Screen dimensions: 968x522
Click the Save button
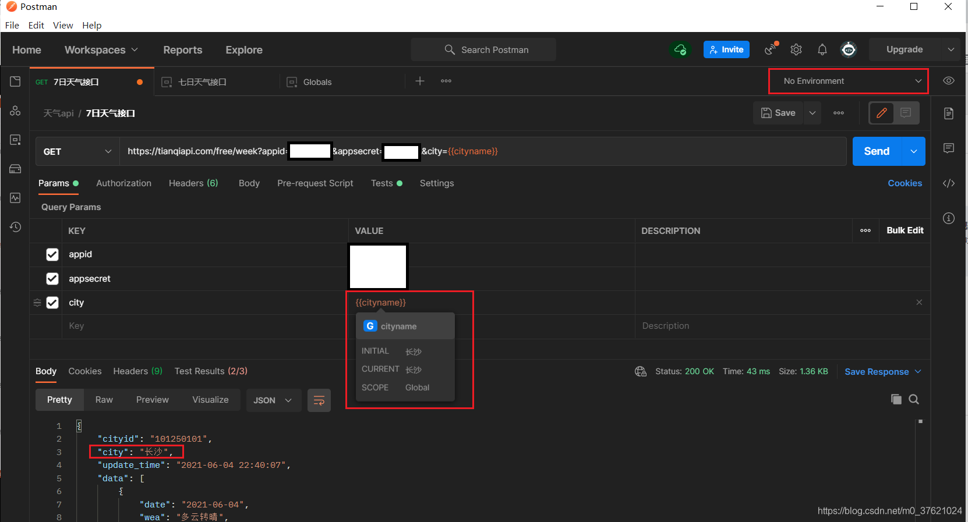click(778, 113)
